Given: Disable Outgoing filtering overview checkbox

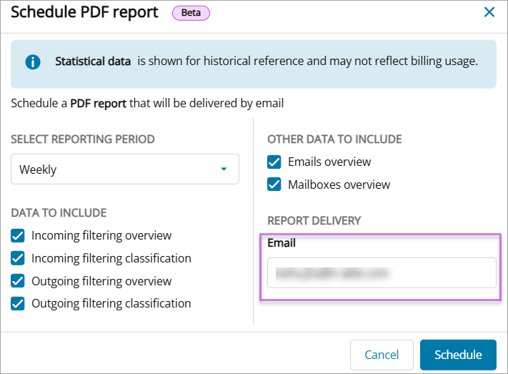Looking at the screenshot, I should (19, 281).
